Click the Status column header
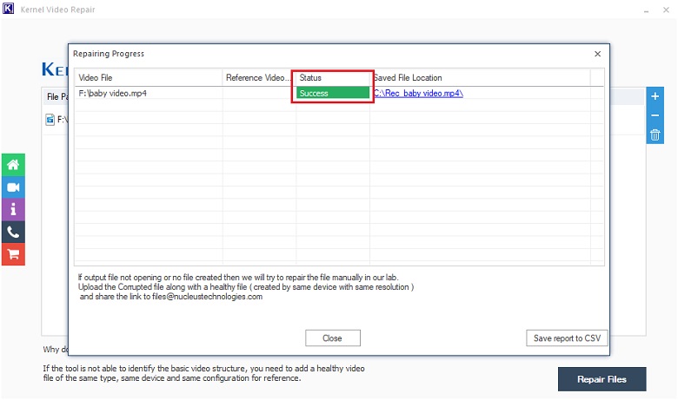 (332, 78)
